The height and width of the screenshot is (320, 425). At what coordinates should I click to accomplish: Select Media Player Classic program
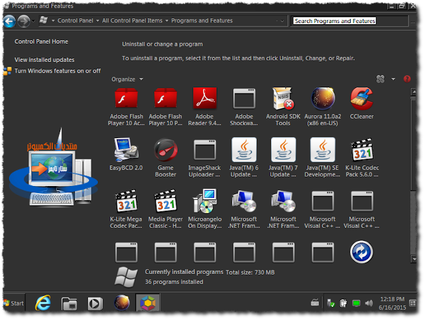point(166,210)
